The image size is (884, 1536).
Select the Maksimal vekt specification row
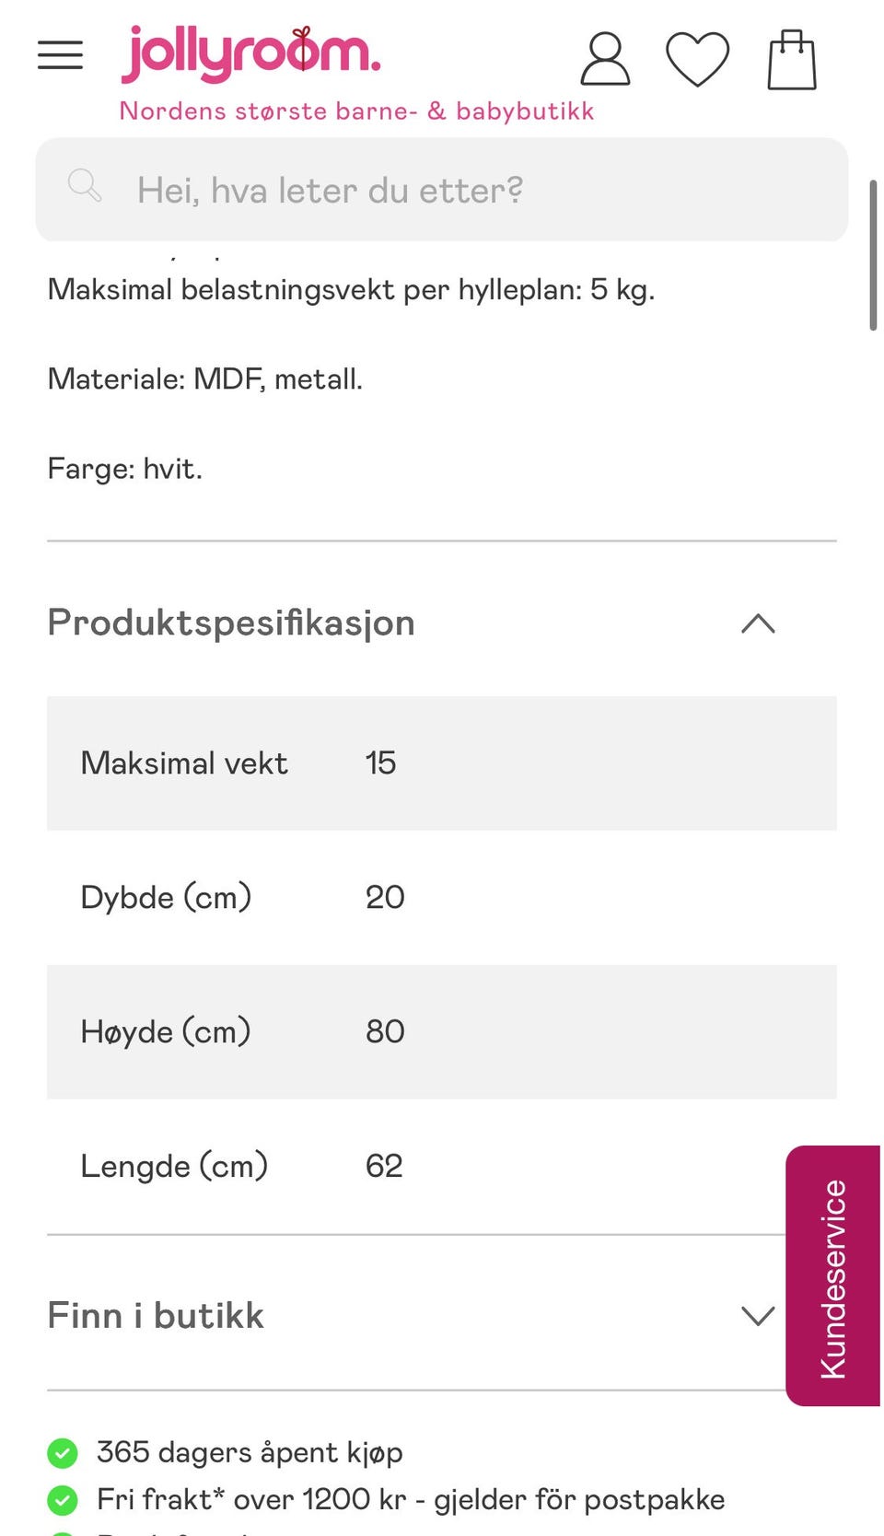coord(441,763)
